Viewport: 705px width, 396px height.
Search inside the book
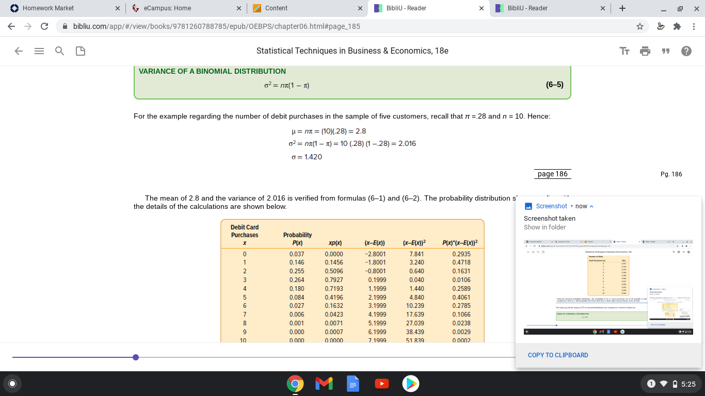point(60,51)
